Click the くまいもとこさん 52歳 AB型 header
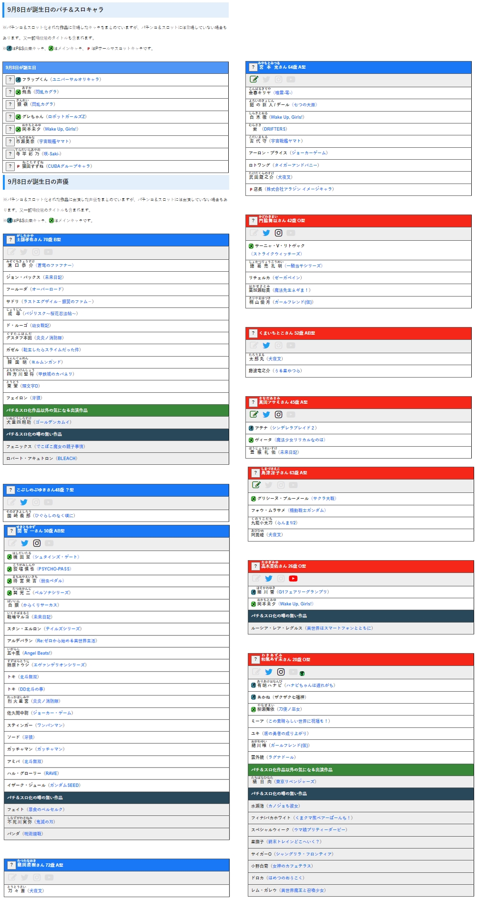The image size is (477, 900). click(358, 333)
